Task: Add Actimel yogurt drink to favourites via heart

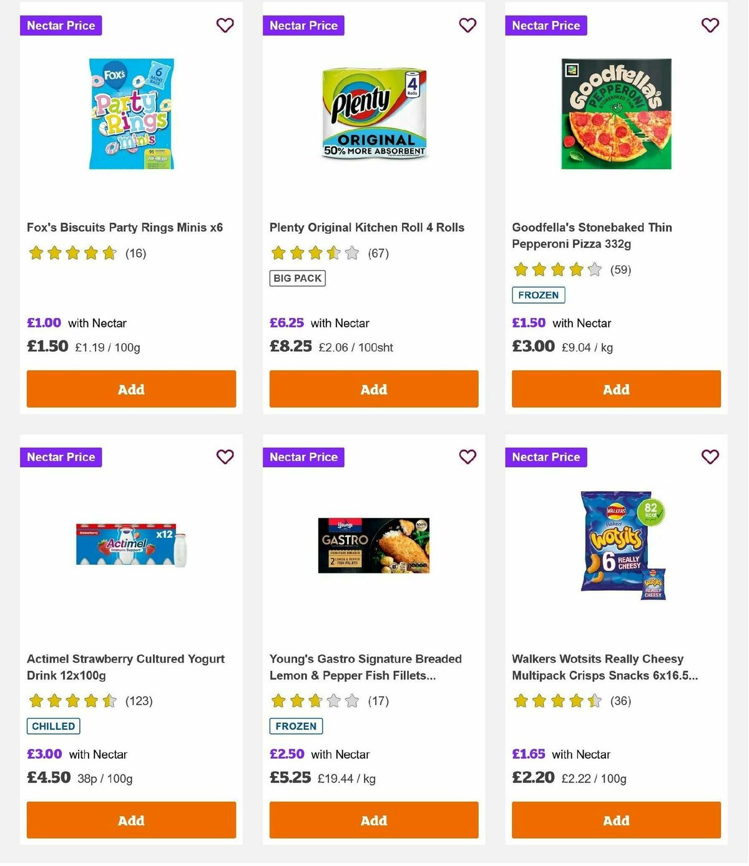Action: pos(225,457)
